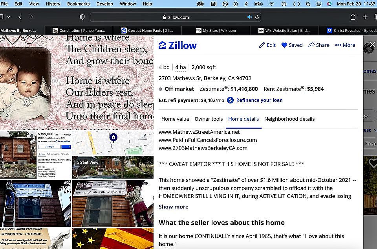Click the menu bar clock Mon Feb 20
Image resolution: width=377 pixels, height=249 pixels.
coord(356,4)
